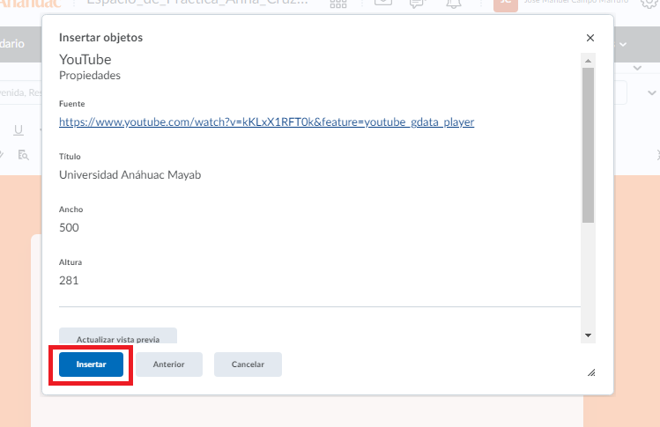
Task: Open the user profile avatar menu
Action: point(505,4)
